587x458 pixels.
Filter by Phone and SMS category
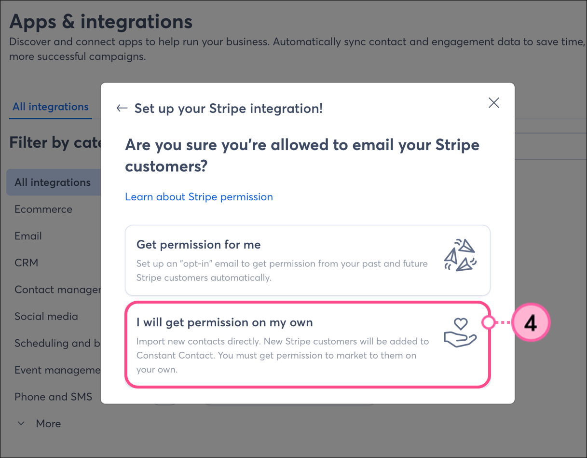click(53, 397)
